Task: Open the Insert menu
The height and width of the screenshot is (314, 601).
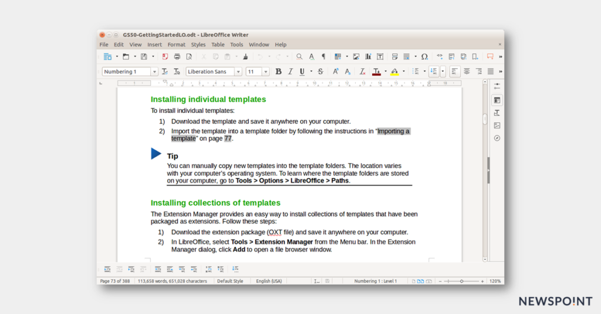Action: (154, 45)
